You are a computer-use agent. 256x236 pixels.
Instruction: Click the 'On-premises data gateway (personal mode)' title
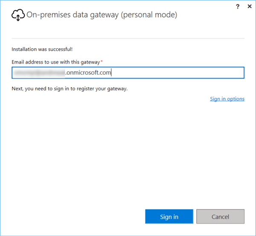coord(102,15)
